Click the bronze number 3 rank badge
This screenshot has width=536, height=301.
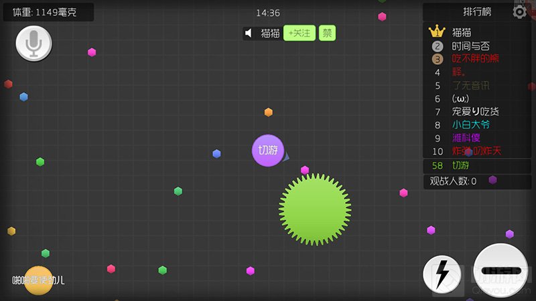pyautogui.click(x=438, y=59)
